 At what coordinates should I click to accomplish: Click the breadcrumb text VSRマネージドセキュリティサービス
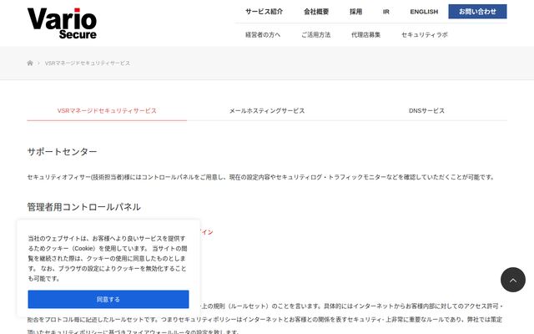[88, 63]
